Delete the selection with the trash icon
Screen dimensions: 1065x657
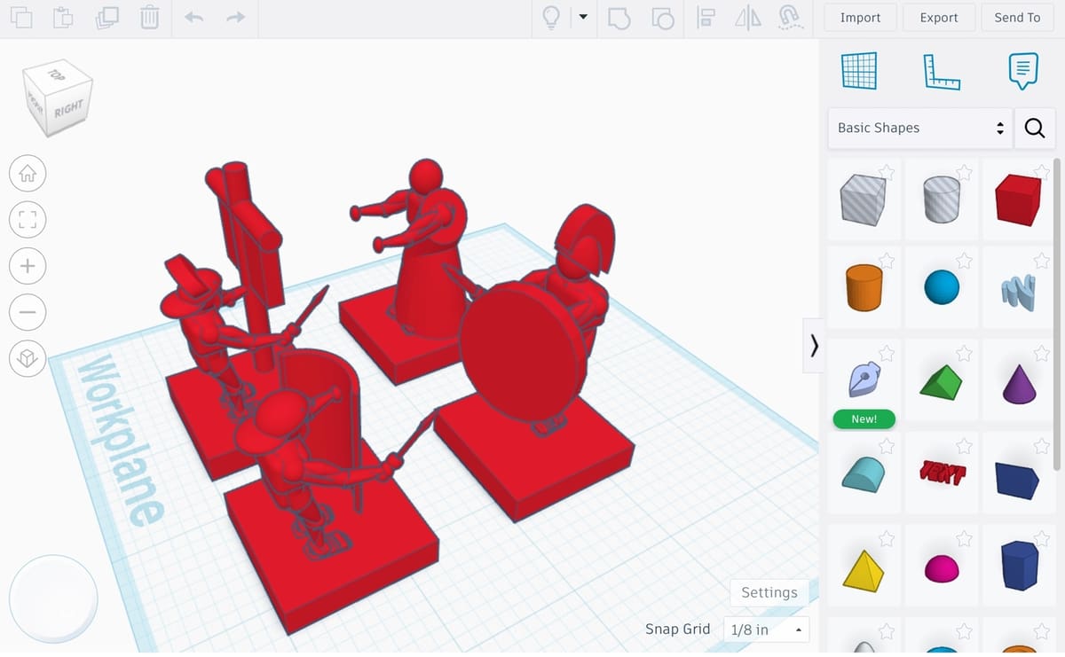pos(150,17)
